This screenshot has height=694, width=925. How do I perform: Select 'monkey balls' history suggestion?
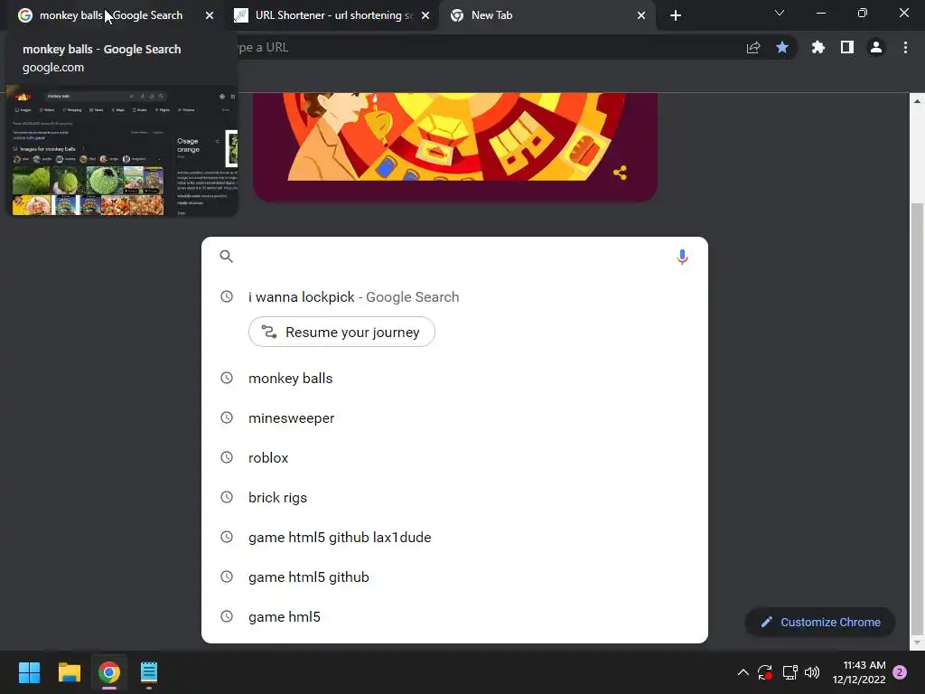[x=454, y=379]
